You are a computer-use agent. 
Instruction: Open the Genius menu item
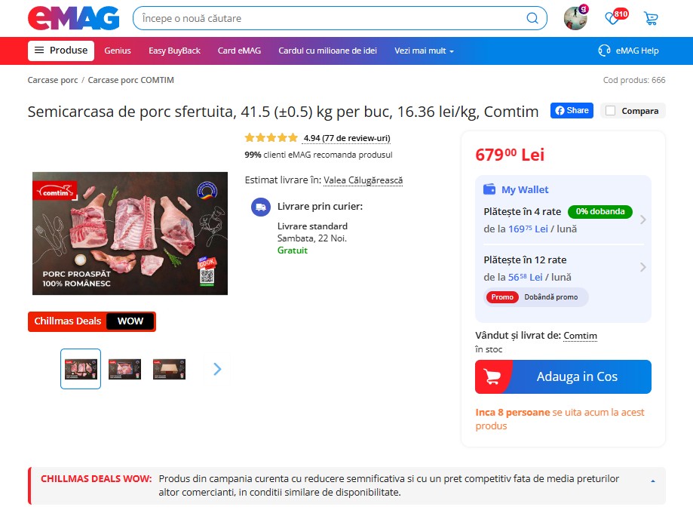coord(118,51)
